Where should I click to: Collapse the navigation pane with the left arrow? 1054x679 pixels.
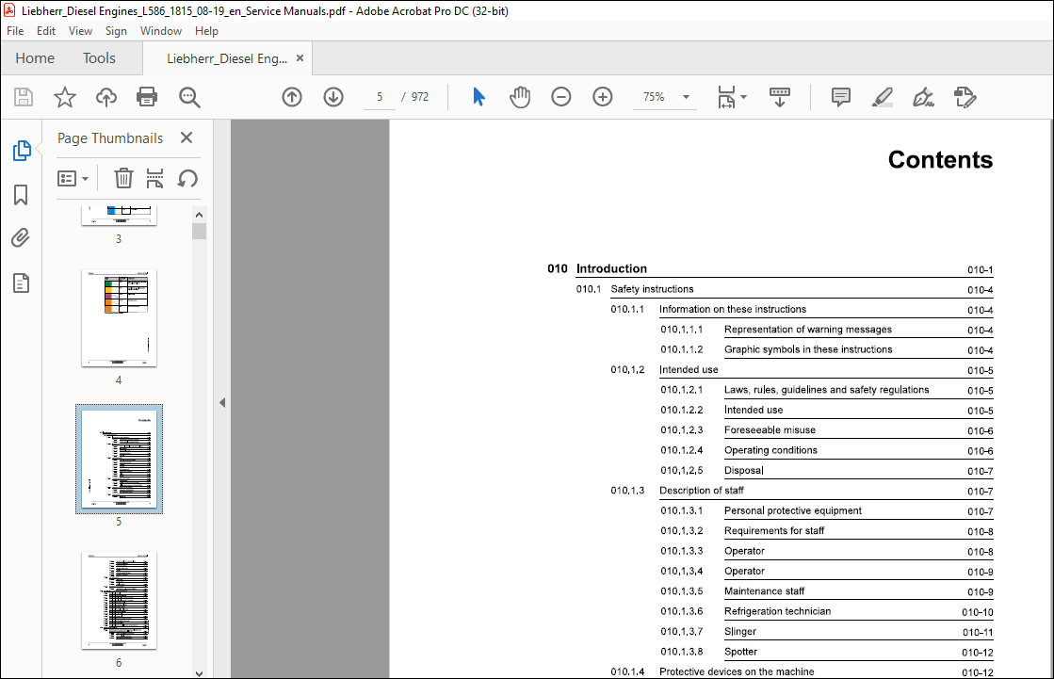[222, 403]
